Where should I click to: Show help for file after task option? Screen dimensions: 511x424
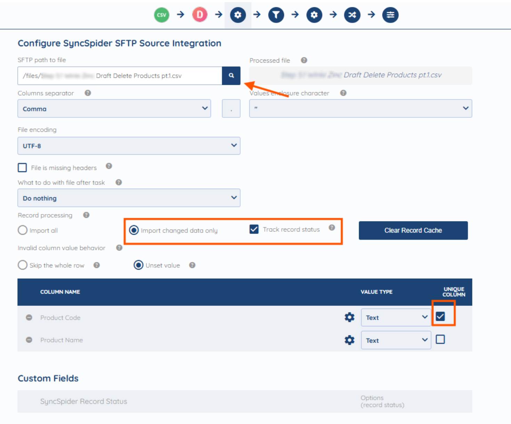click(119, 182)
